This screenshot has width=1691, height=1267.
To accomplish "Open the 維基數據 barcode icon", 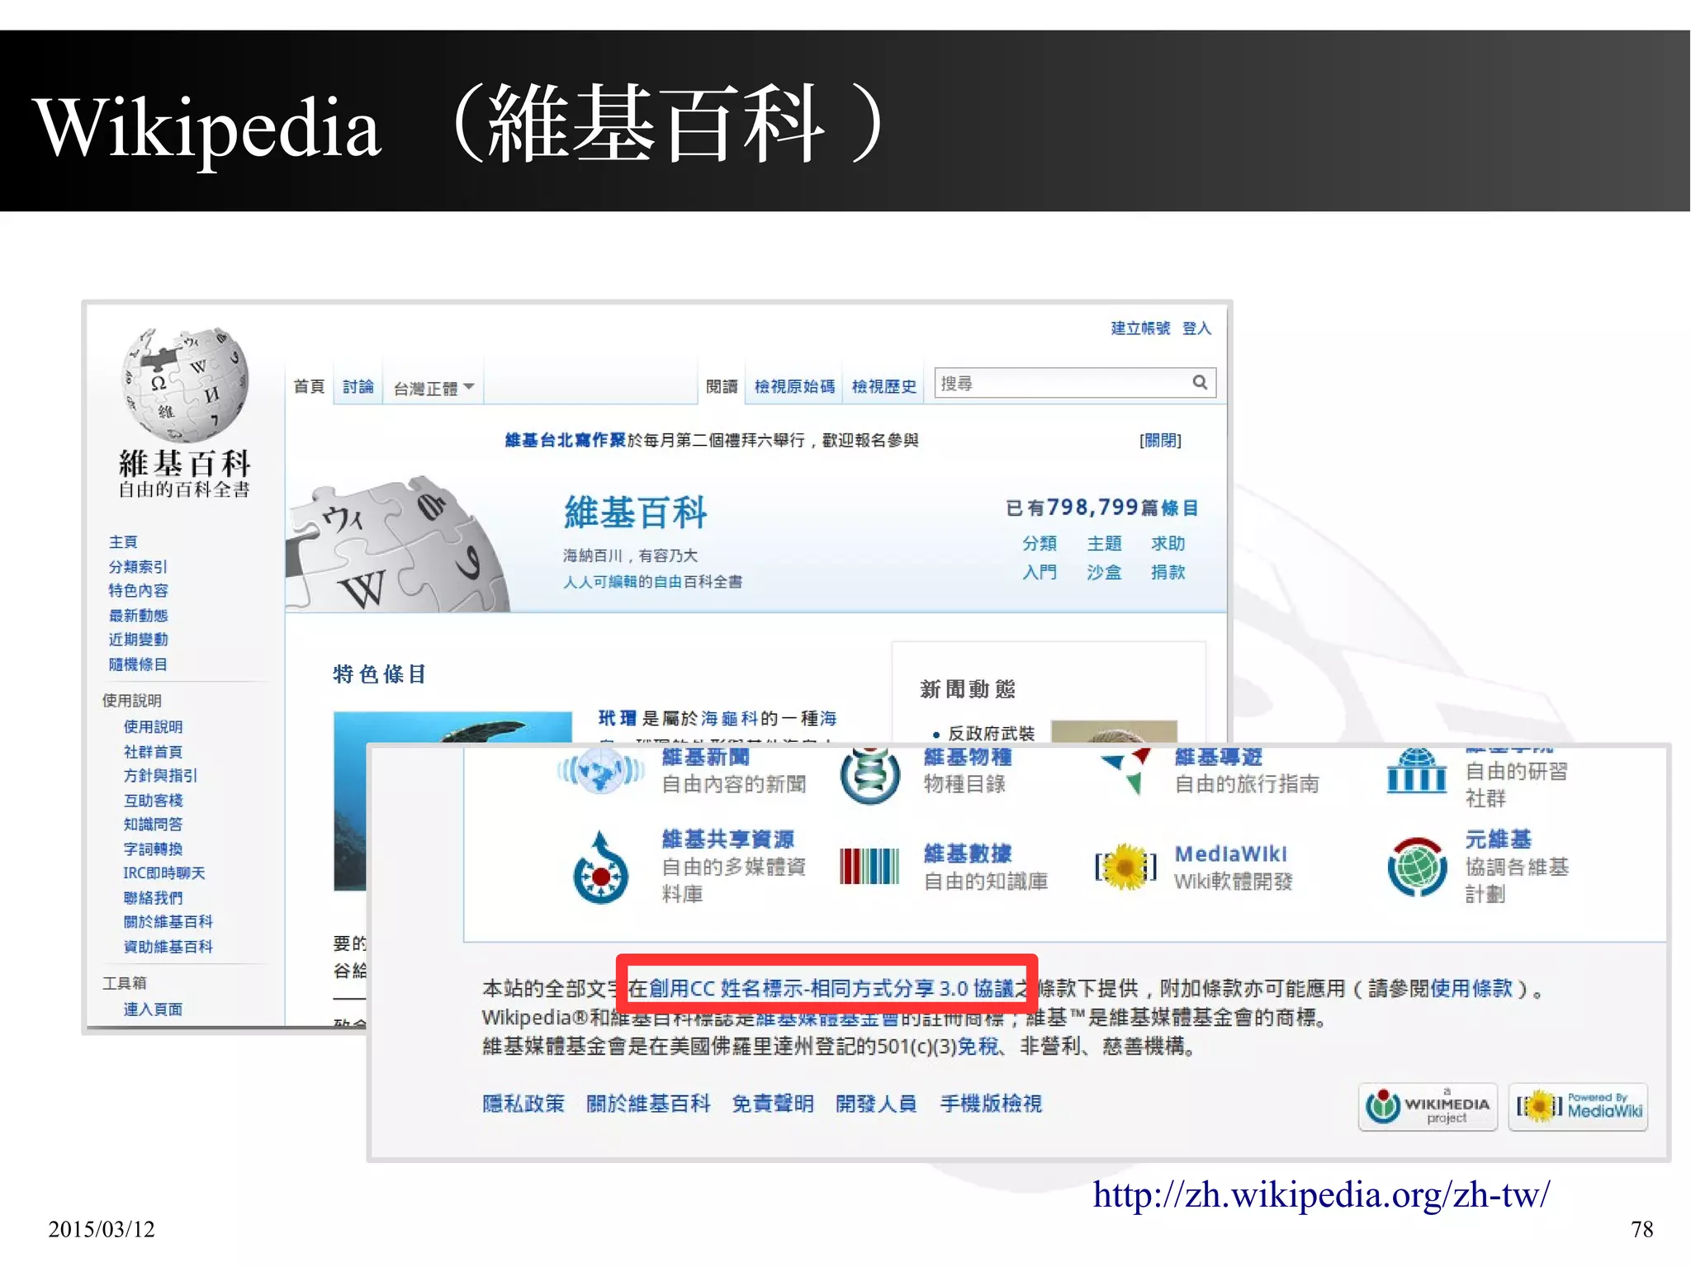I will pos(869,866).
